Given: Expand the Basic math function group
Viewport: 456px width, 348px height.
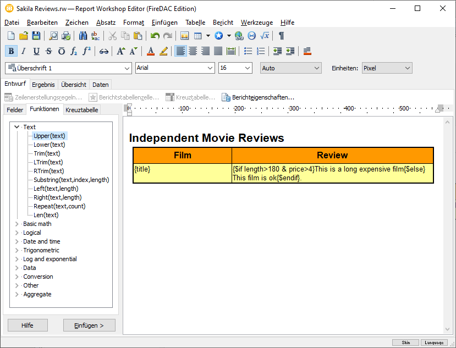Looking at the screenshot, I should coord(17,224).
